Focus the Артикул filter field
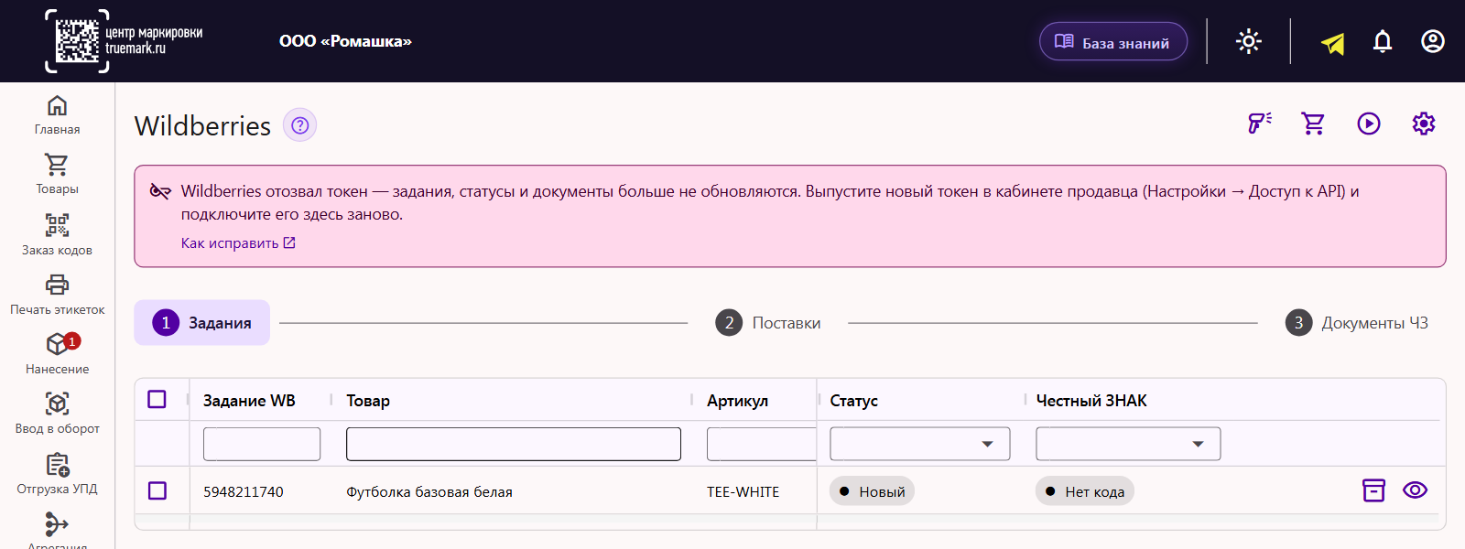This screenshot has height=549, width=1465. [761, 444]
